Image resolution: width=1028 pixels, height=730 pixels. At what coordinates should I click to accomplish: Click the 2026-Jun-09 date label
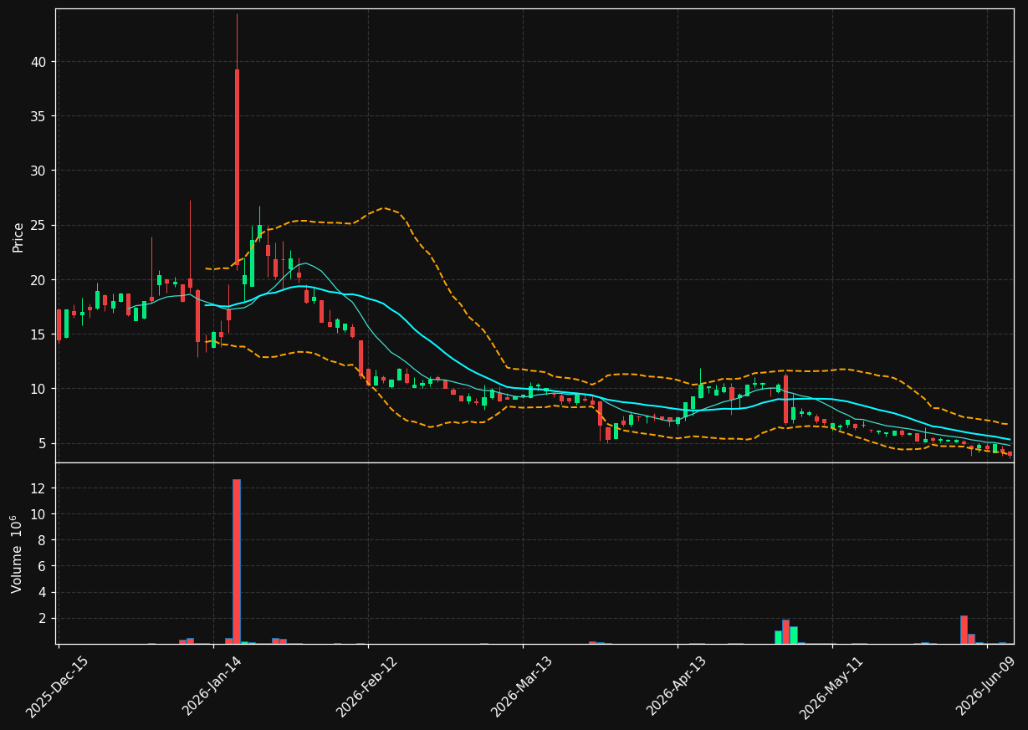tap(987, 687)
